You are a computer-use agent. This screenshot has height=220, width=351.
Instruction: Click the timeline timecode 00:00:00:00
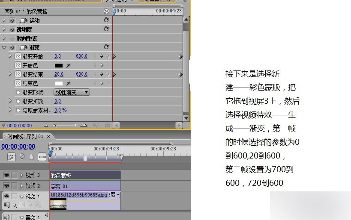(18, 147)
